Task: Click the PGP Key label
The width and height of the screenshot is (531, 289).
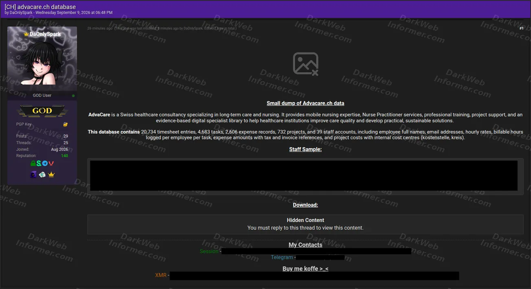Action: [24, 124]
